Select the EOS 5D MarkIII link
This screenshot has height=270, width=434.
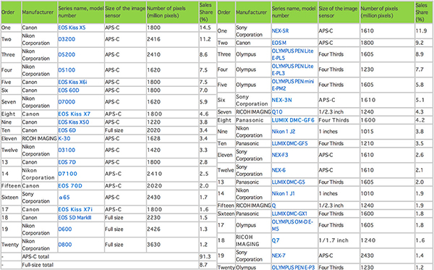(75, 218)
